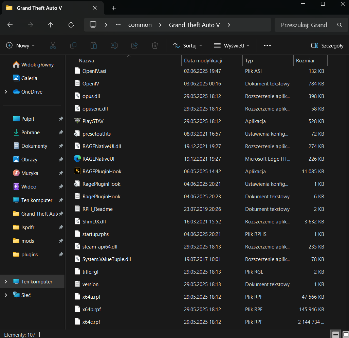Click the Share icon in toolbar
The height and width of the screenshot is (338, 349).
click(134, 45)
